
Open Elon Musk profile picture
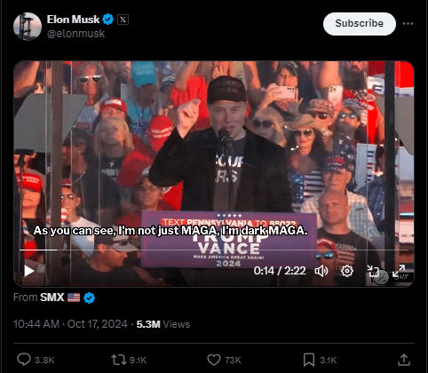pos(28,27)
